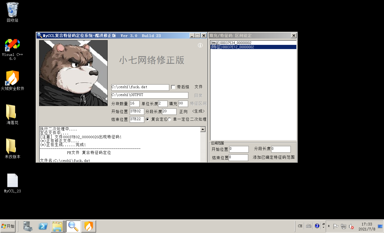Click 区间范围 结束位置 input field

(238, 158)
